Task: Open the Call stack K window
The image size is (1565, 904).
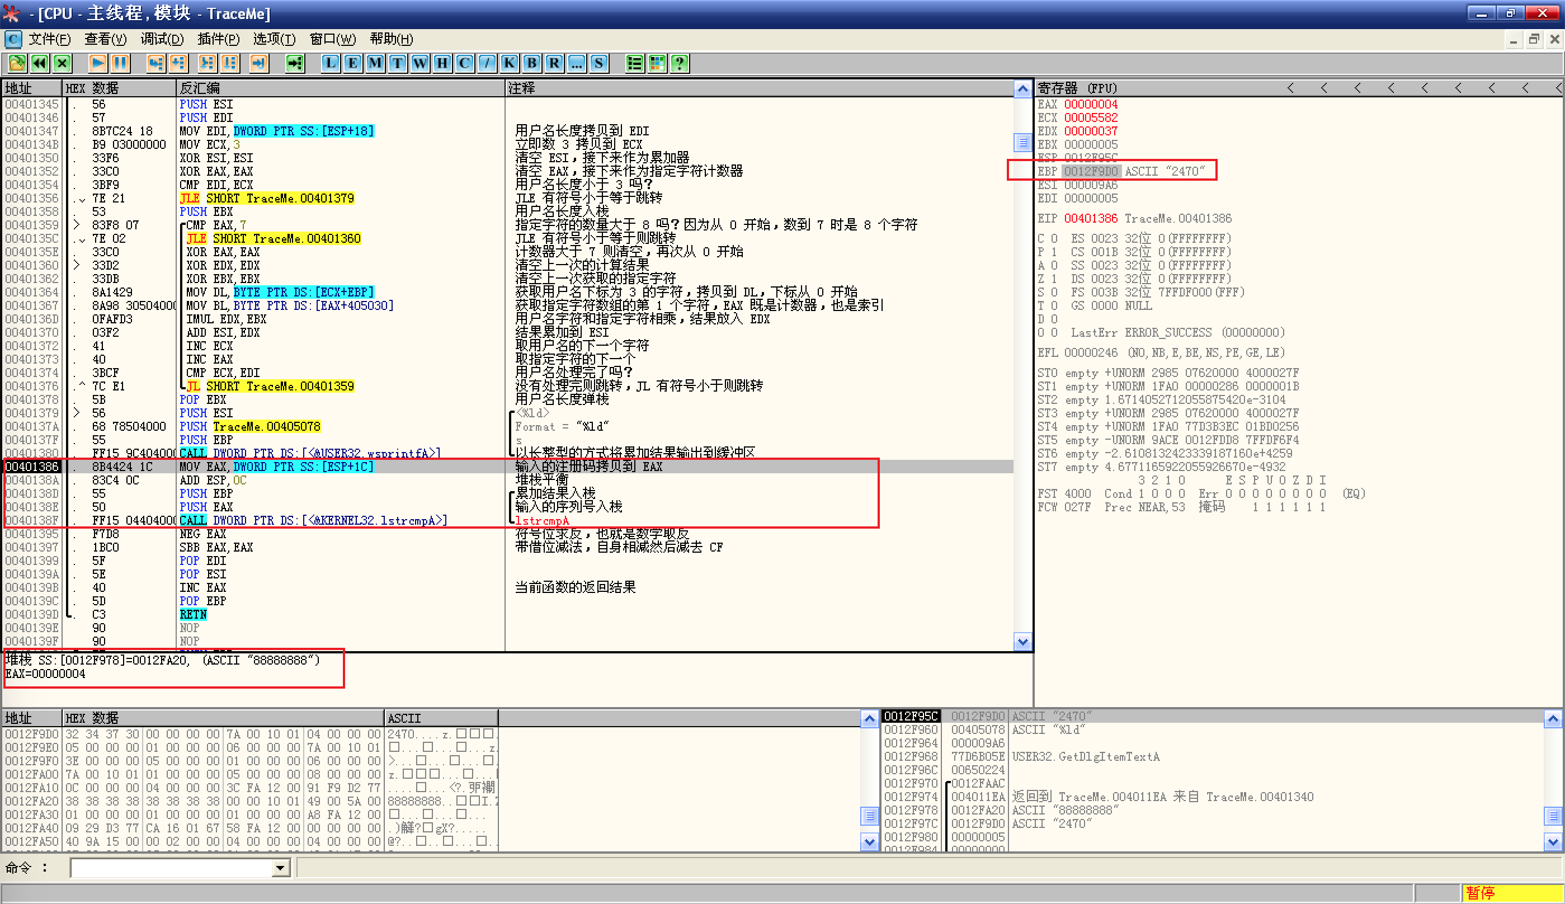Action: pyautogui.click(x=509, y=63)
